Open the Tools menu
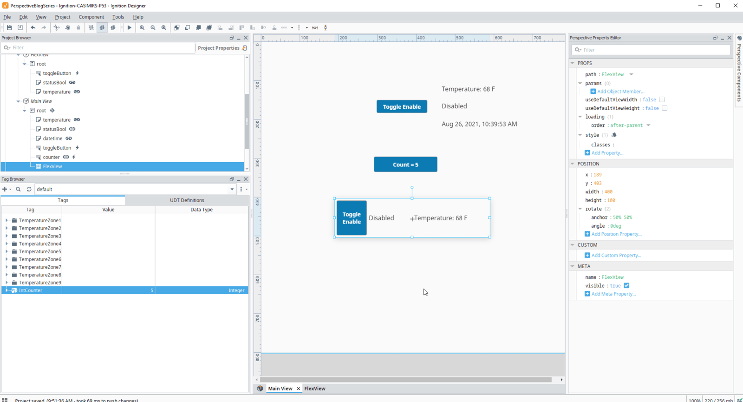The image size is (743, 402). click(118, 17)
